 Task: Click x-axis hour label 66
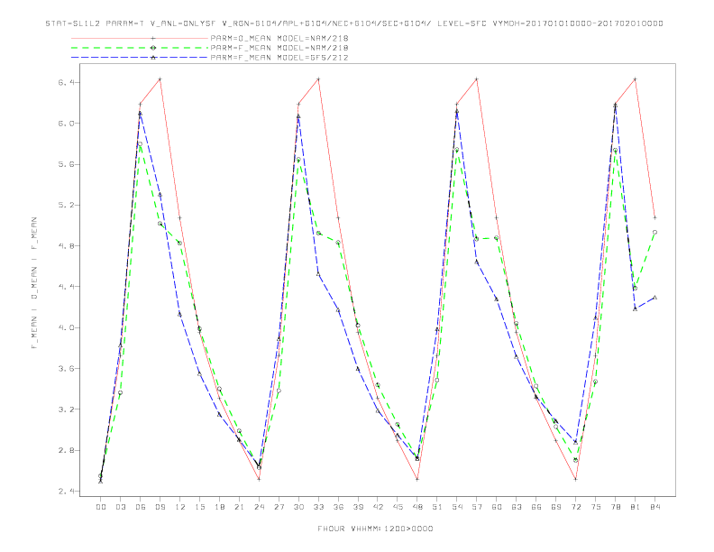pos(536,507)
